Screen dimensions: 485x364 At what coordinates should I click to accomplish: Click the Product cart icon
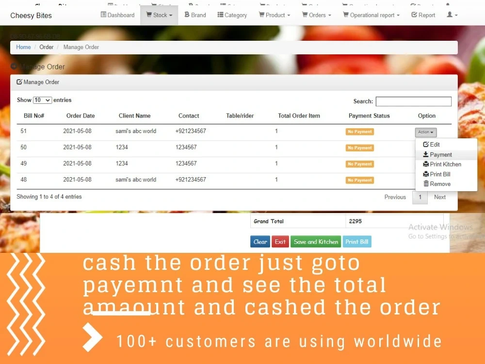coord(261,15)
